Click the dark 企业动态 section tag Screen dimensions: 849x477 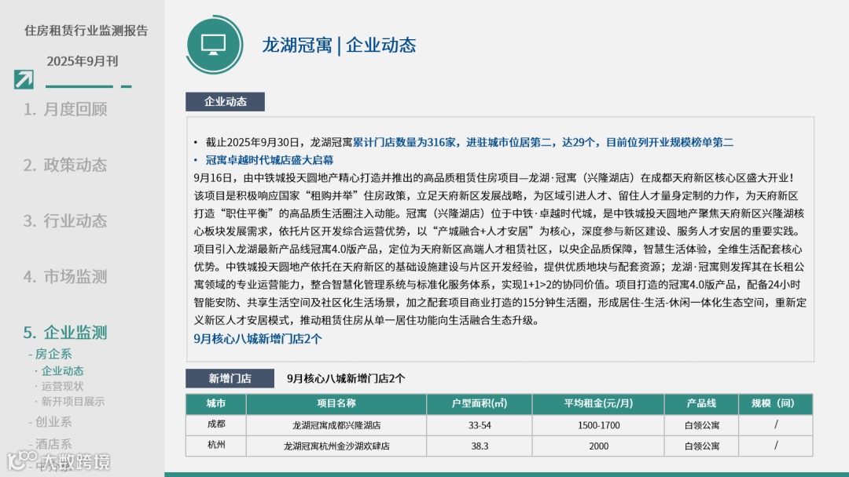pos(226,101)
